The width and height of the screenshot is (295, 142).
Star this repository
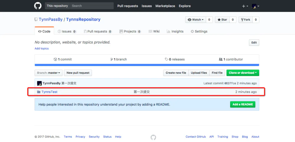[222, 20]
